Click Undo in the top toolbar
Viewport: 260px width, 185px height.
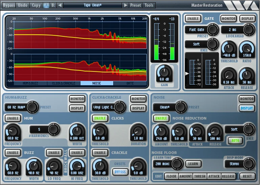click(23, 5)
